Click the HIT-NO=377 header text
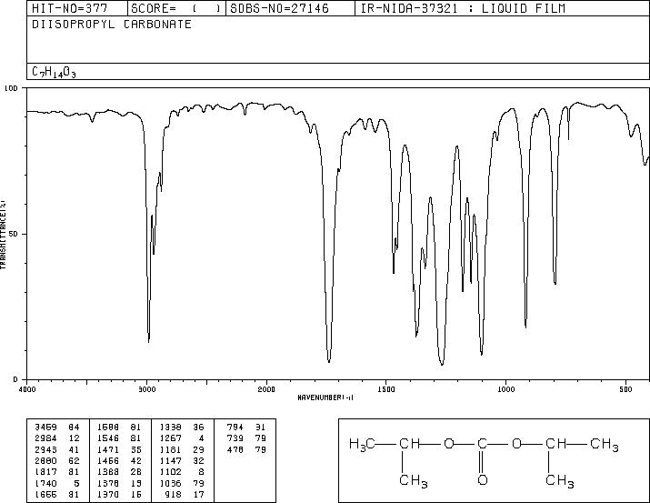The image size is (650, 503). (69, 8)
